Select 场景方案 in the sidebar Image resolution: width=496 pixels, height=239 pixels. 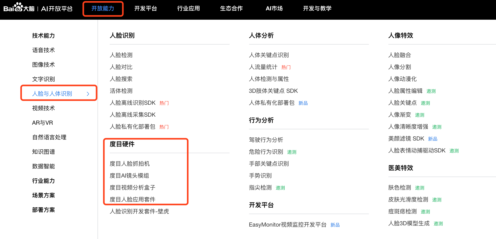click(43, 195)
